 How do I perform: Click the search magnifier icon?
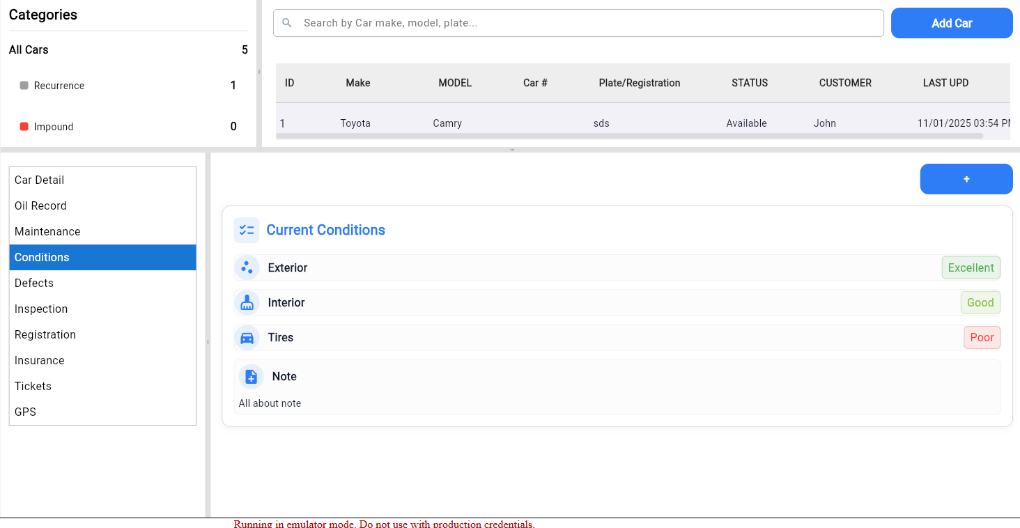(286, 23)
